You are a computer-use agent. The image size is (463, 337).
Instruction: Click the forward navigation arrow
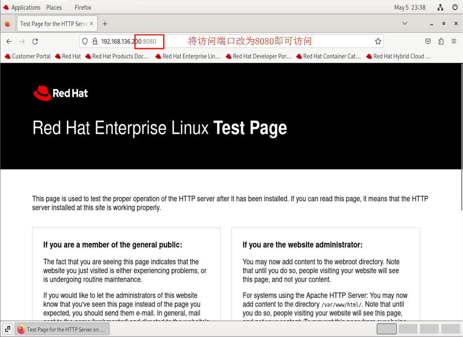[x=22, y=41]
